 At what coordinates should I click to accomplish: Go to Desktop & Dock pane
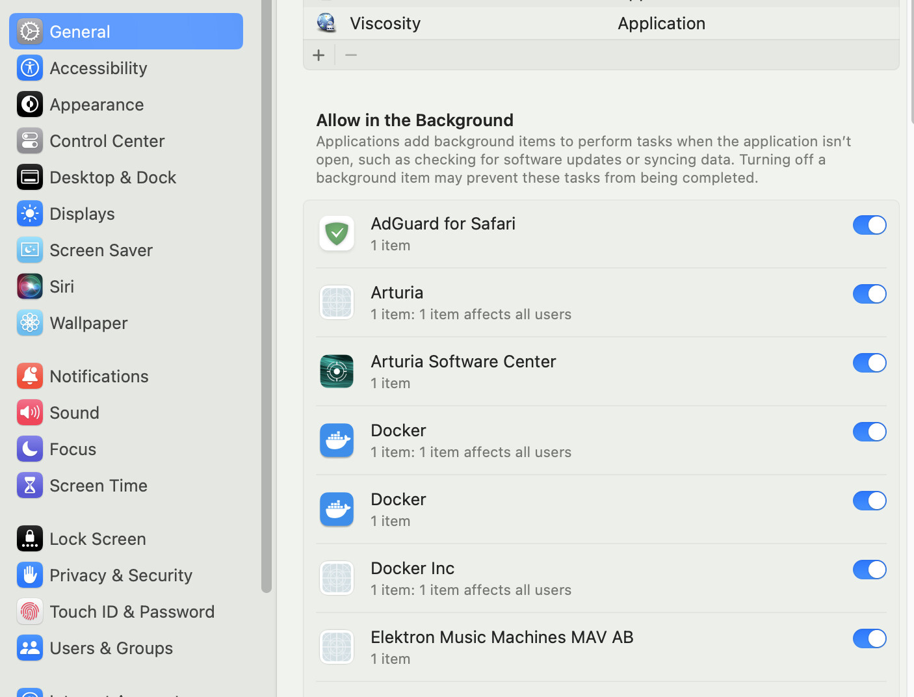click(112, 177)
